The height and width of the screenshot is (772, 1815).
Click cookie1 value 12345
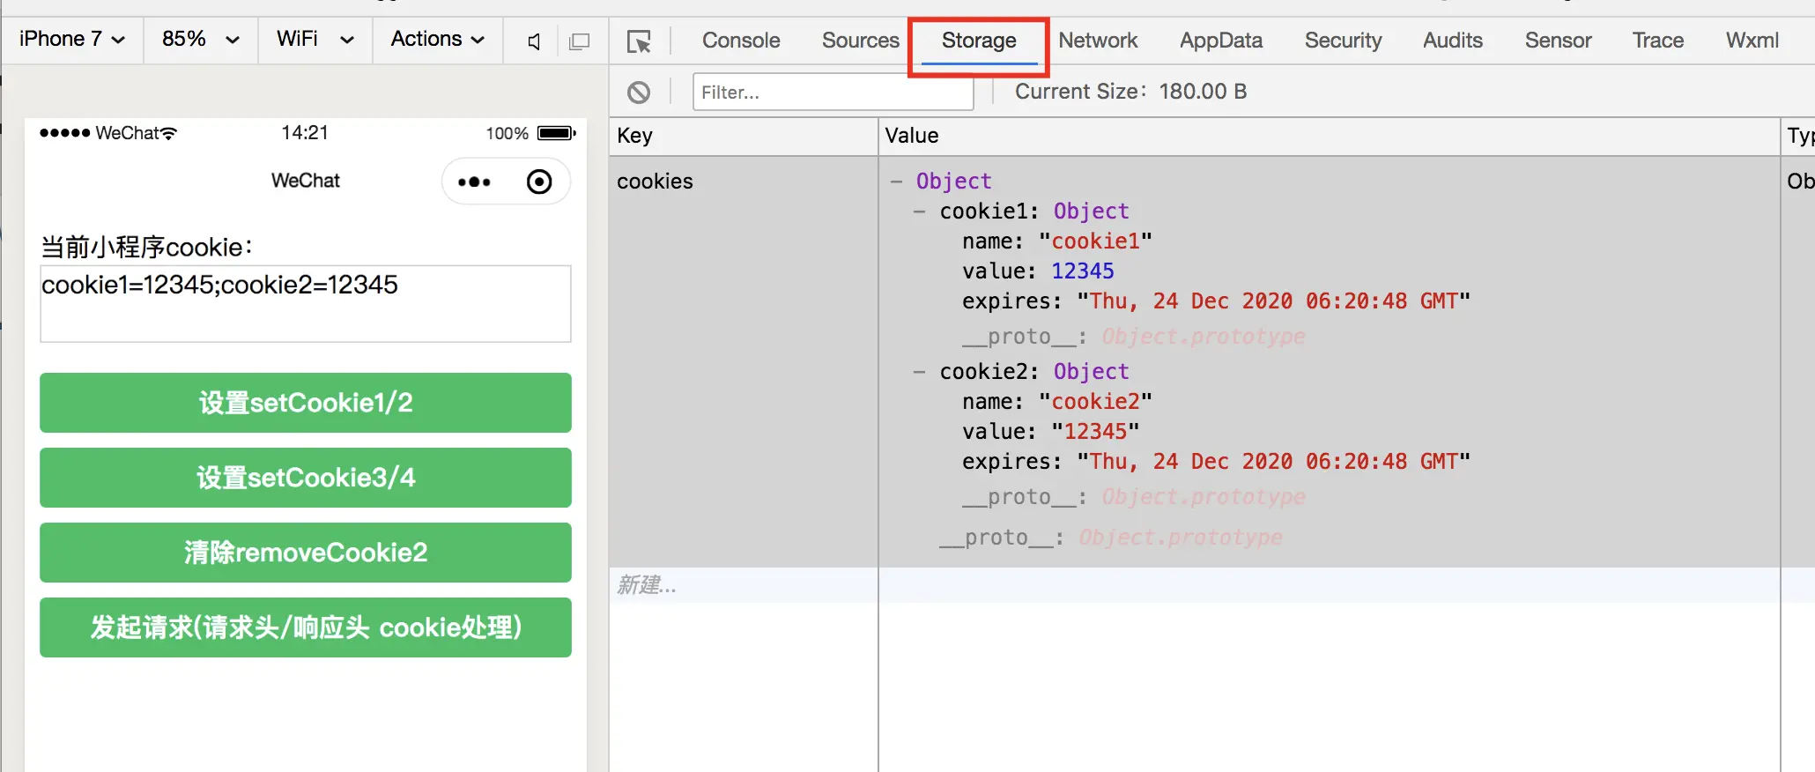click(1083, 271)
